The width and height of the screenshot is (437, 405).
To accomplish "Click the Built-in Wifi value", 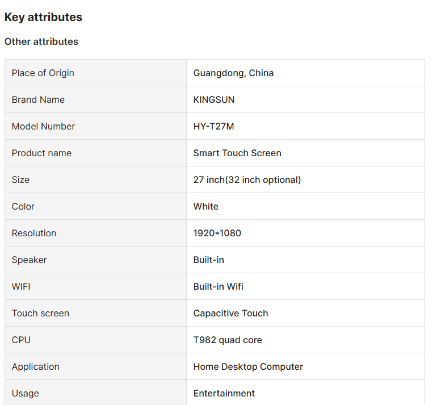I will coord(218,286).
